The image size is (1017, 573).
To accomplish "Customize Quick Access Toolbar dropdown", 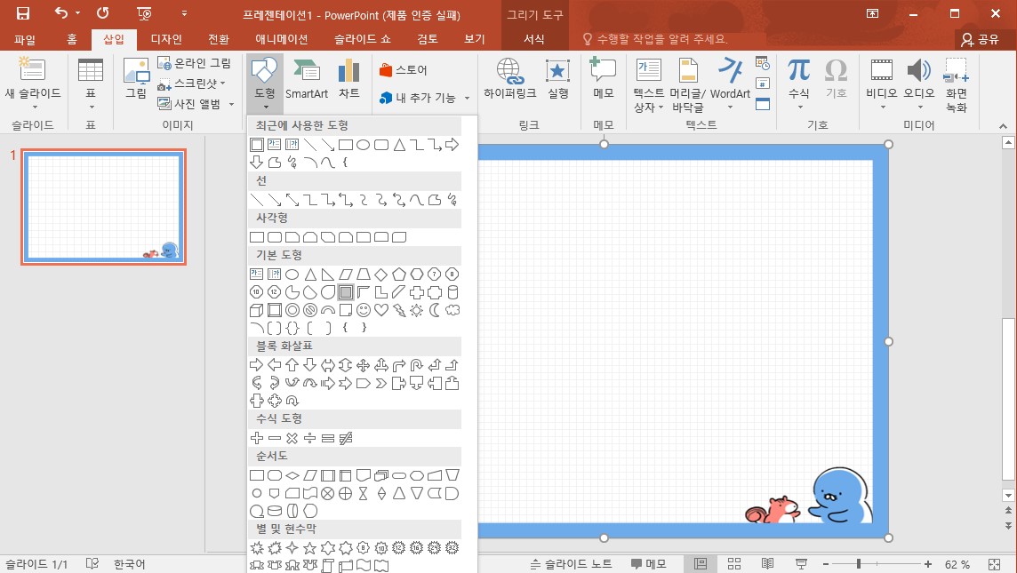I will [184, 13].
